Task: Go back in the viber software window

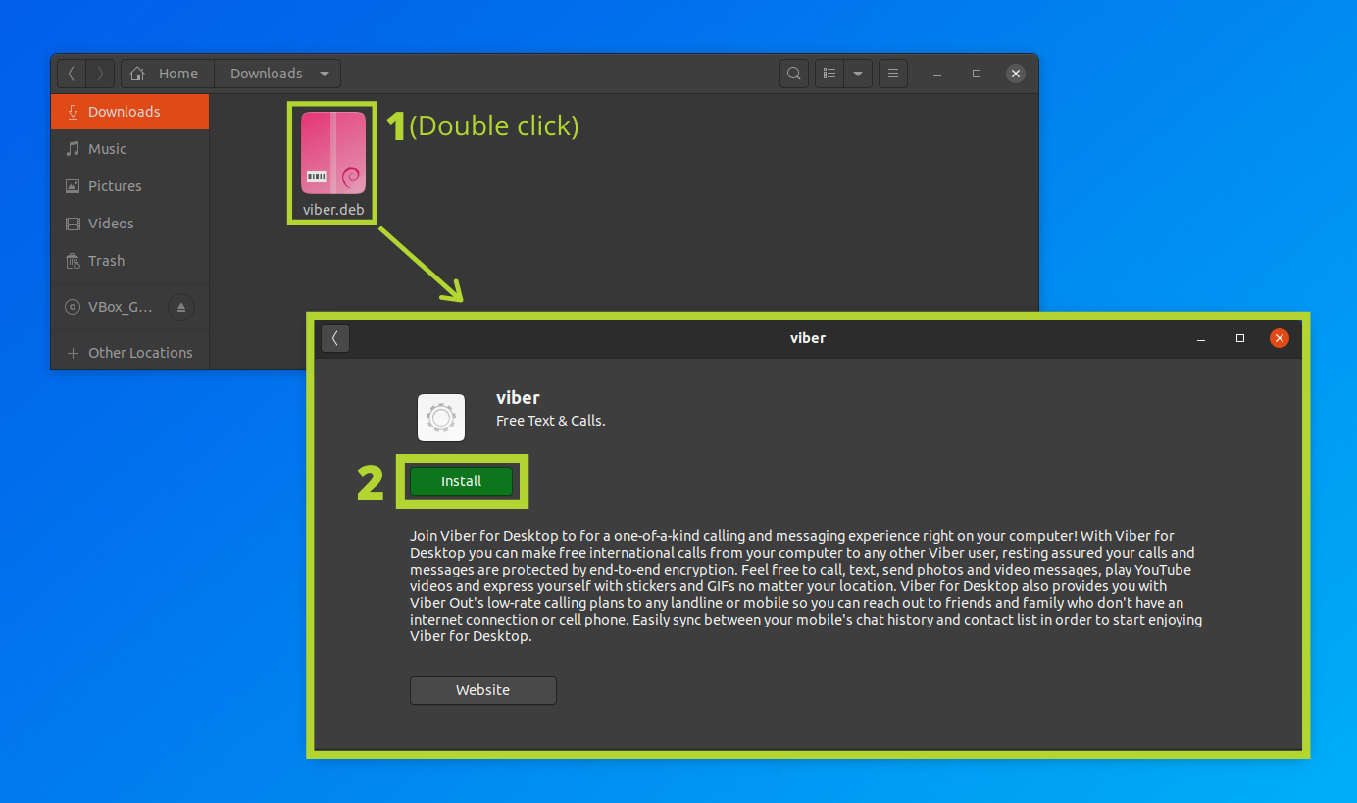Action: coord(335,338)
